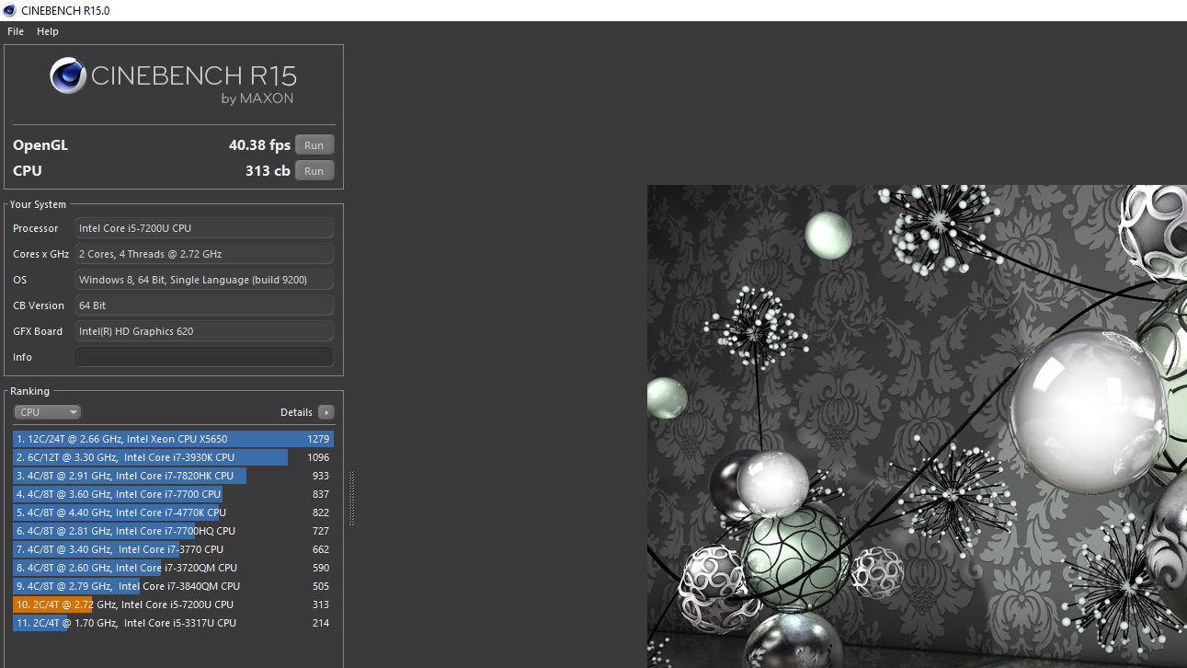Choose the Core i5-3317U ranking entry

pyautogui.click(x=173, y=623)
